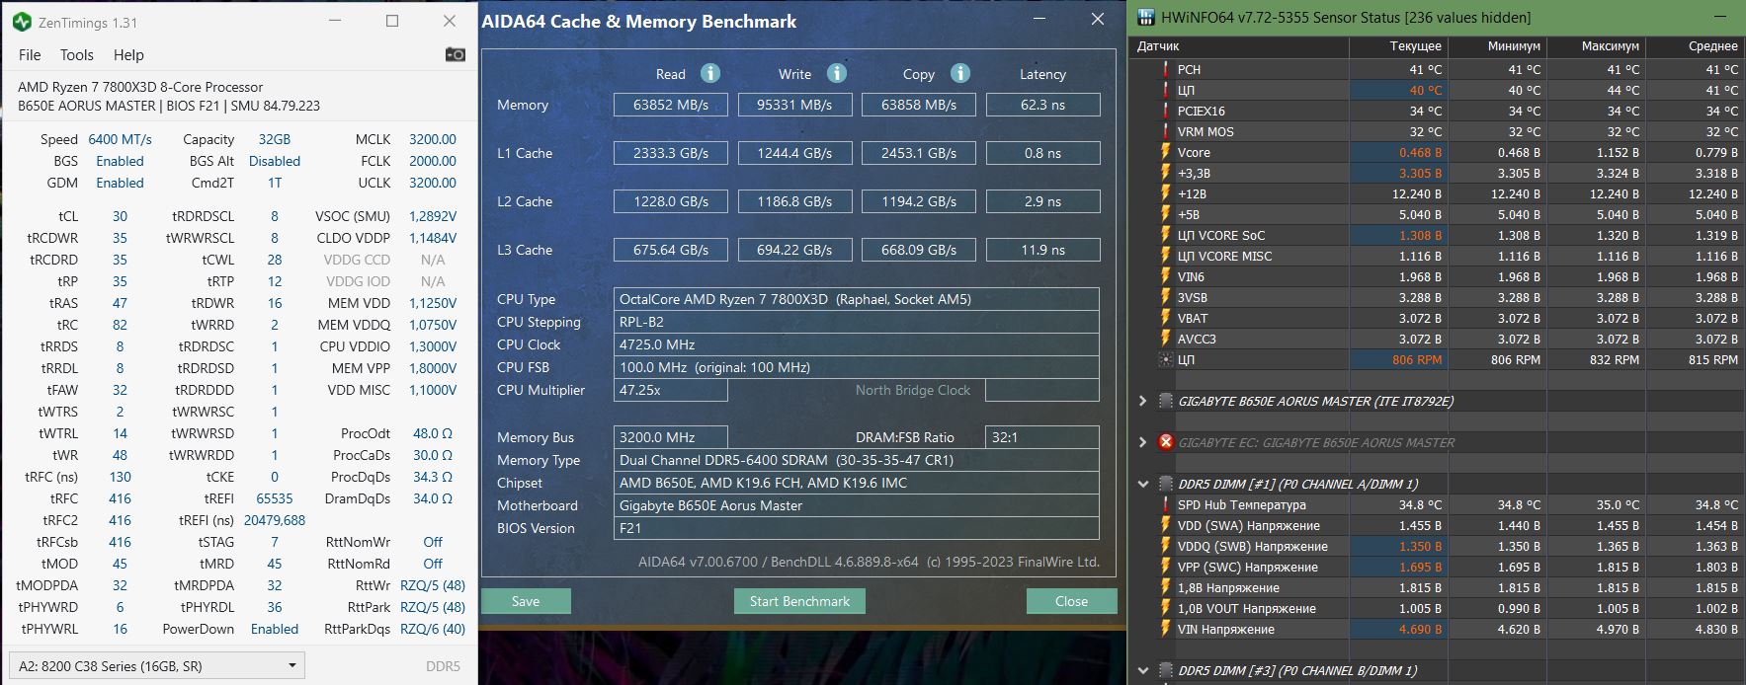This screenshot has width=1746, height=685.
Task: Click the VDD (SWA) Напряжение row
Action: [1437, 525]
